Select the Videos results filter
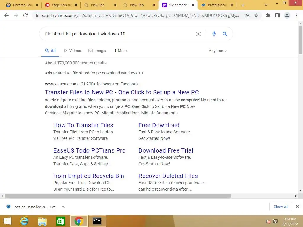The width and height of the screenshot is (303, 227). [72, 51]
